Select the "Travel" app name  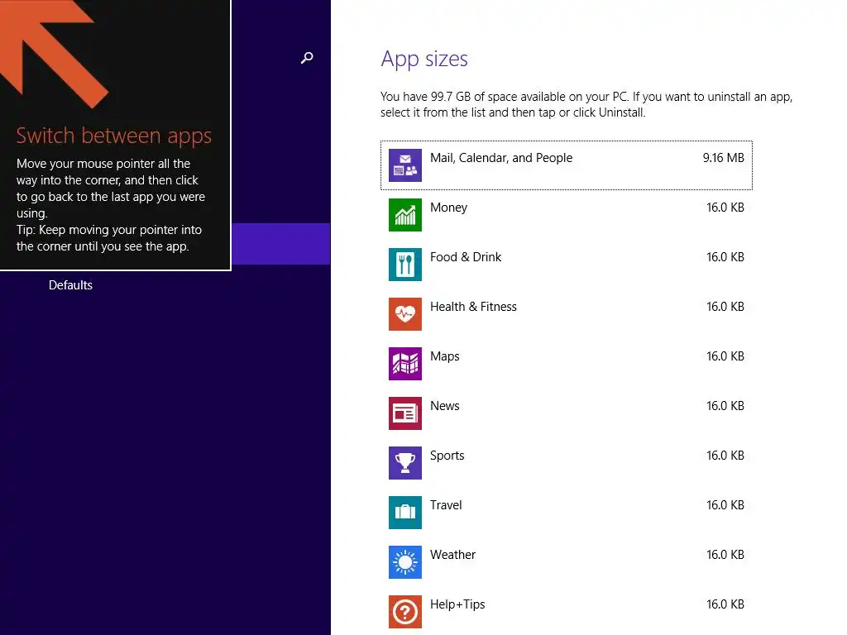tap(446, 505)
